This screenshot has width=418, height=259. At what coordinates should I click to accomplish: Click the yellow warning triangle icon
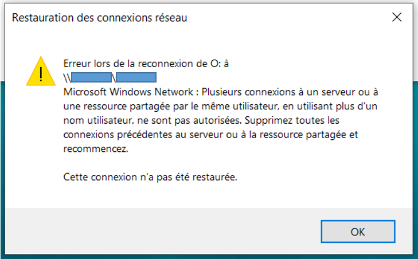tap(40, 72)
